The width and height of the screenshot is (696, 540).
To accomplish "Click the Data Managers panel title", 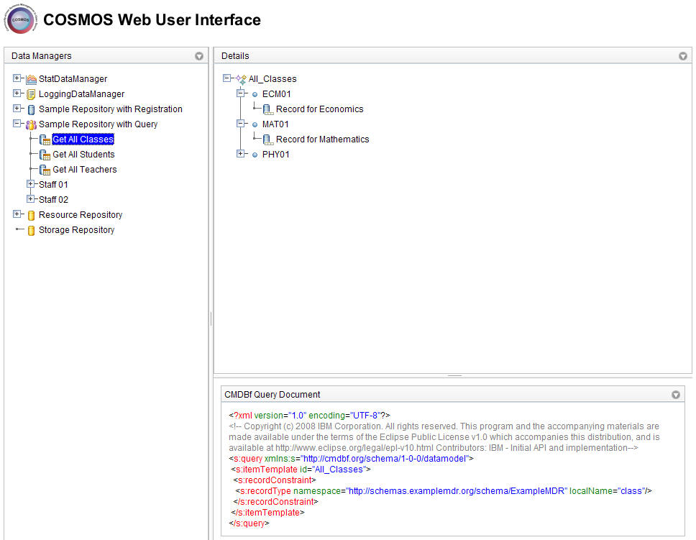I will coord(41,56).
